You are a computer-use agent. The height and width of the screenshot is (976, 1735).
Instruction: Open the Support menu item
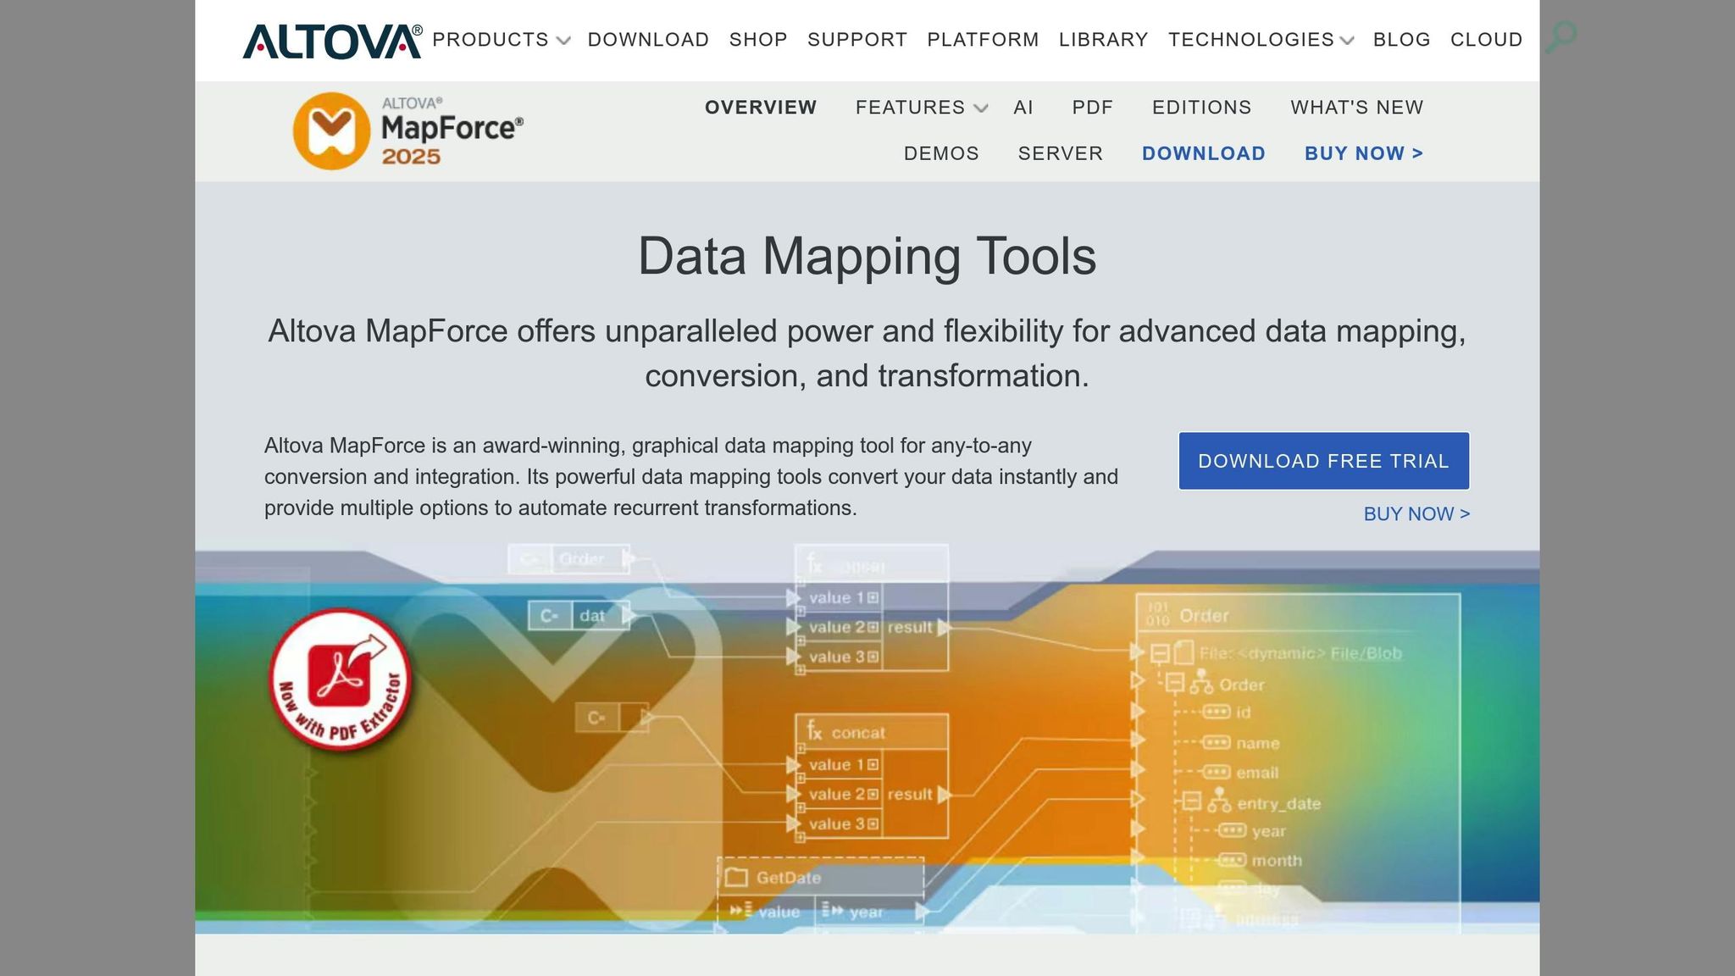click(x=857, y=40)
